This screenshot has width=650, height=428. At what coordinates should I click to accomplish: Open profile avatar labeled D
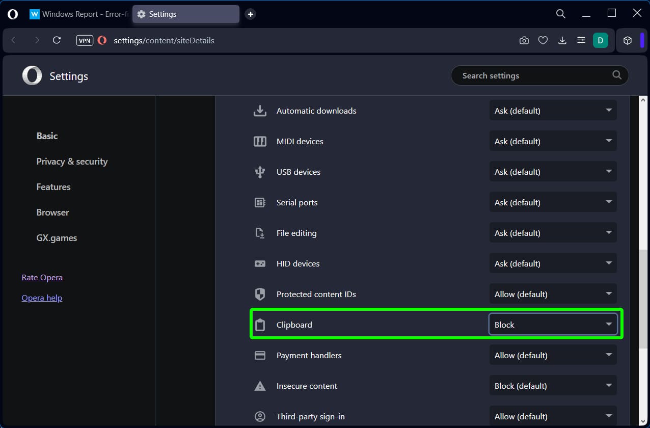click(x=601, y=40)
